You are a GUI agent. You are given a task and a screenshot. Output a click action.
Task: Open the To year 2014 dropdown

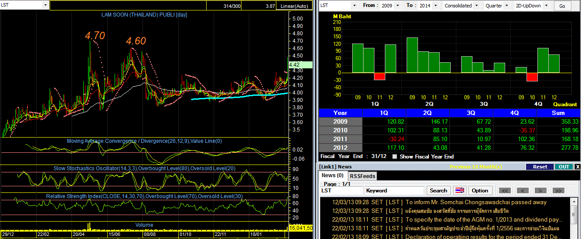[436, 6]
